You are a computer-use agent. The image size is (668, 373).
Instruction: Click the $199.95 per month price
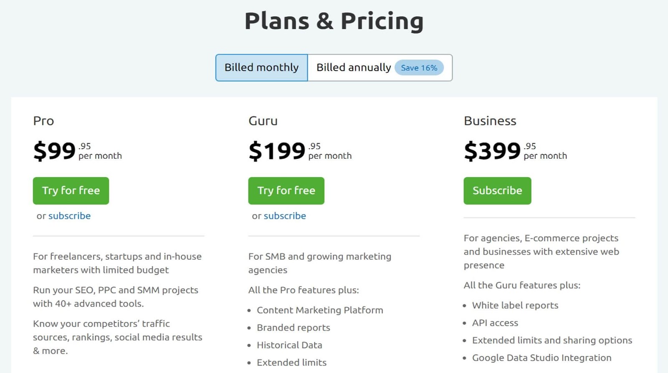click(300, 151)
